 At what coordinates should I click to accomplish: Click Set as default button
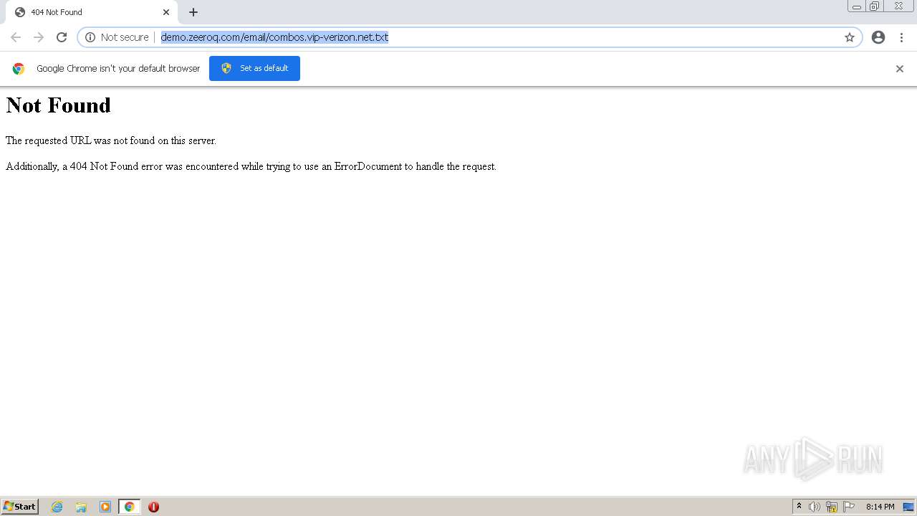pos(254,68)
